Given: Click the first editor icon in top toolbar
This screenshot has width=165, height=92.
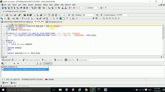Looking at the screenshot, I should 3,8.
